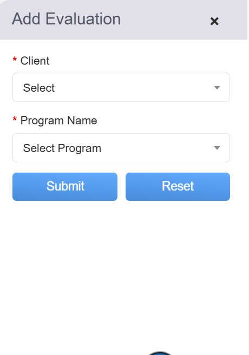Image resolution: width=249 pixels, height=355 pixels.
Task: Open the Program Name dropdown
Action: (x=121, y=148)
